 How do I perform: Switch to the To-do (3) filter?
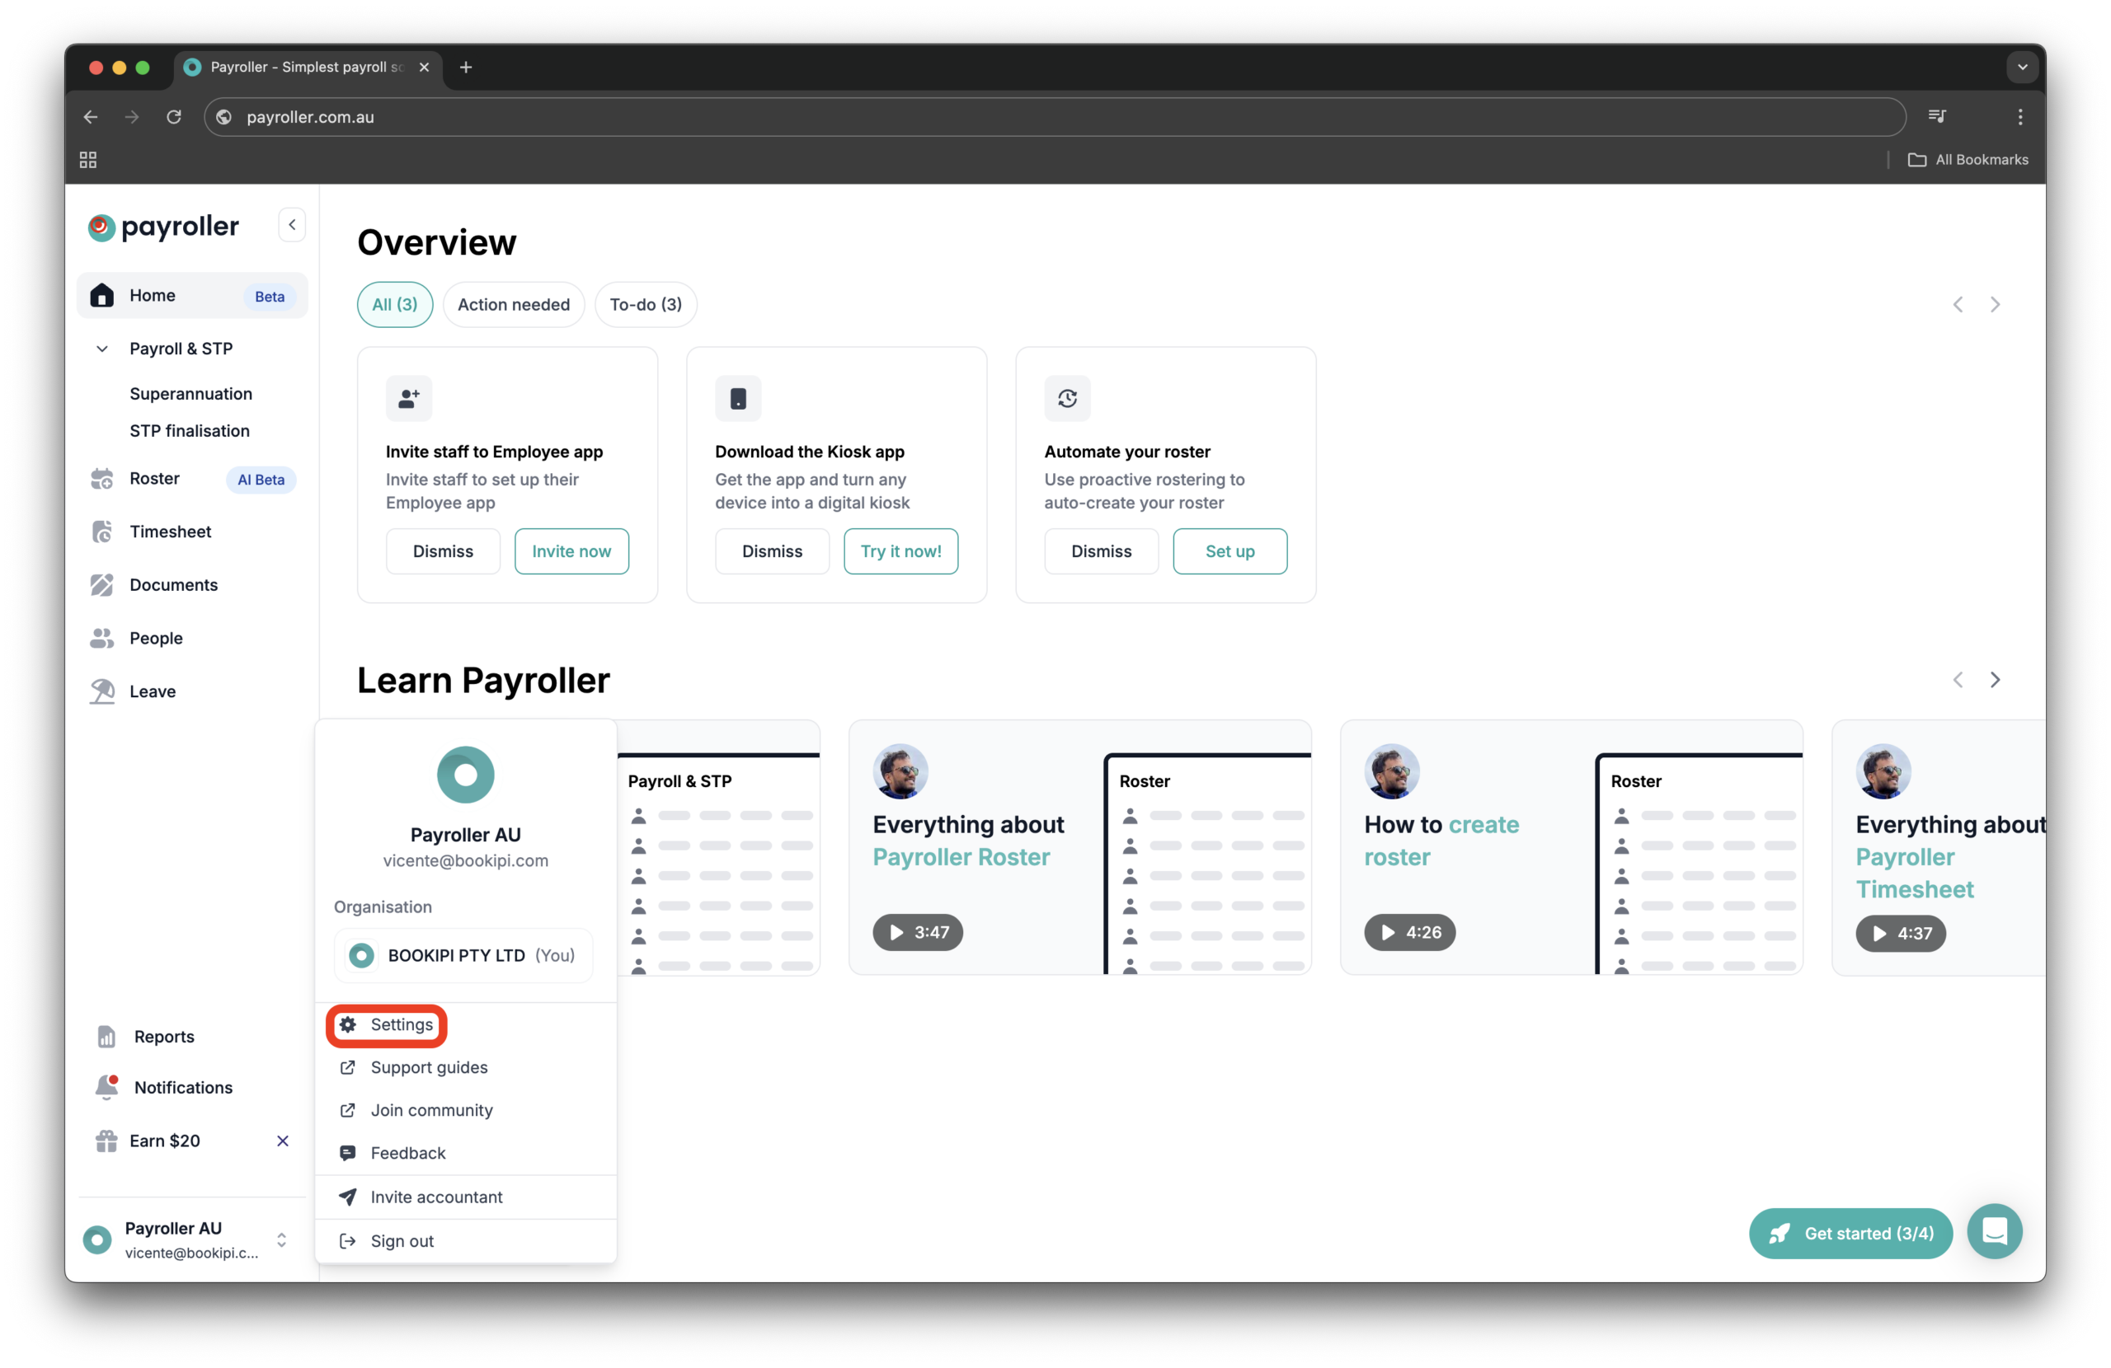tap(645, 304)
